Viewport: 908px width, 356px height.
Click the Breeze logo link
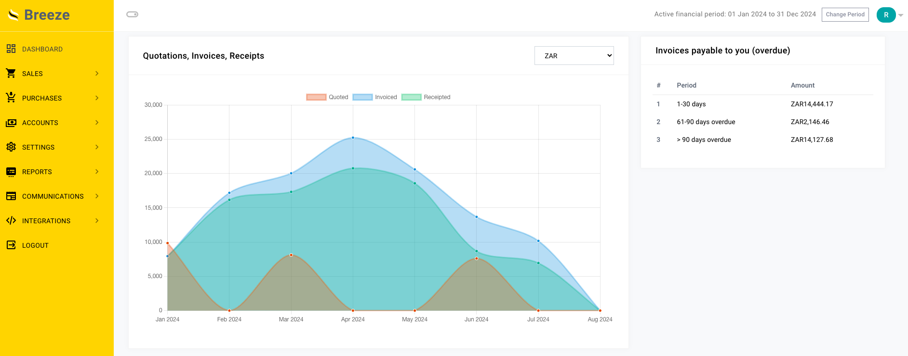coord(40,15)
